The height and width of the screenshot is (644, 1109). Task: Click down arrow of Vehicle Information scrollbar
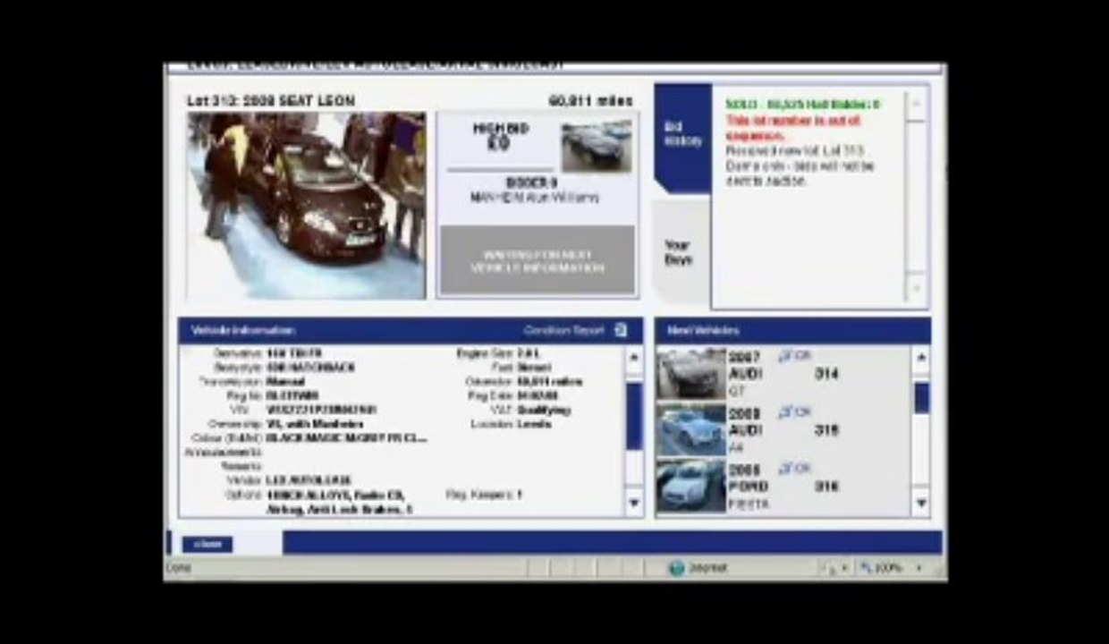point(633,503)
